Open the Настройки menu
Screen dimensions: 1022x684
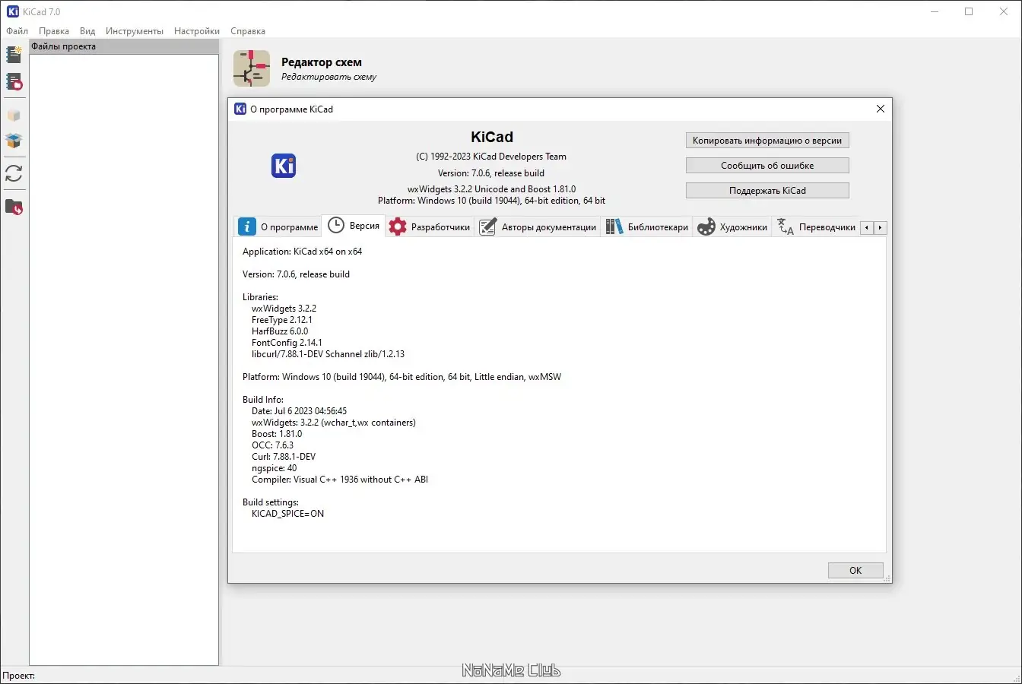click(197, 31)
